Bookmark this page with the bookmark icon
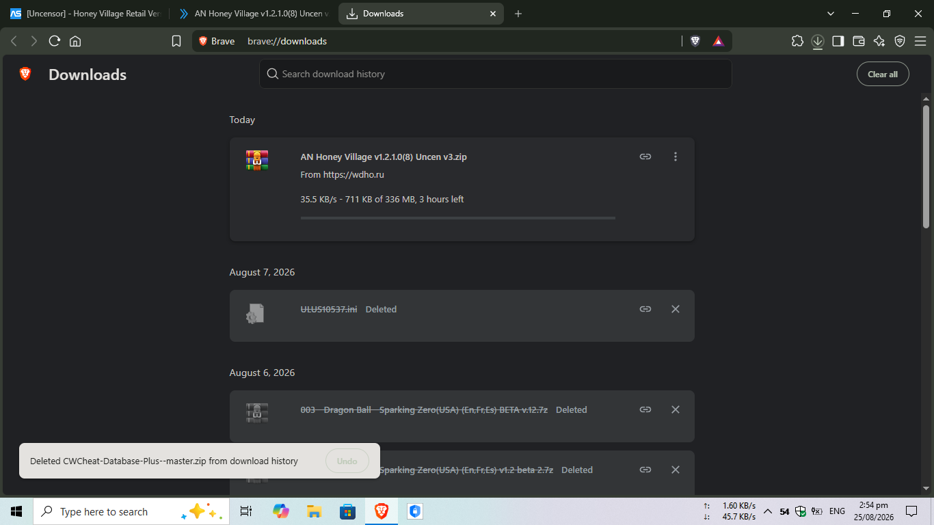 176,41
